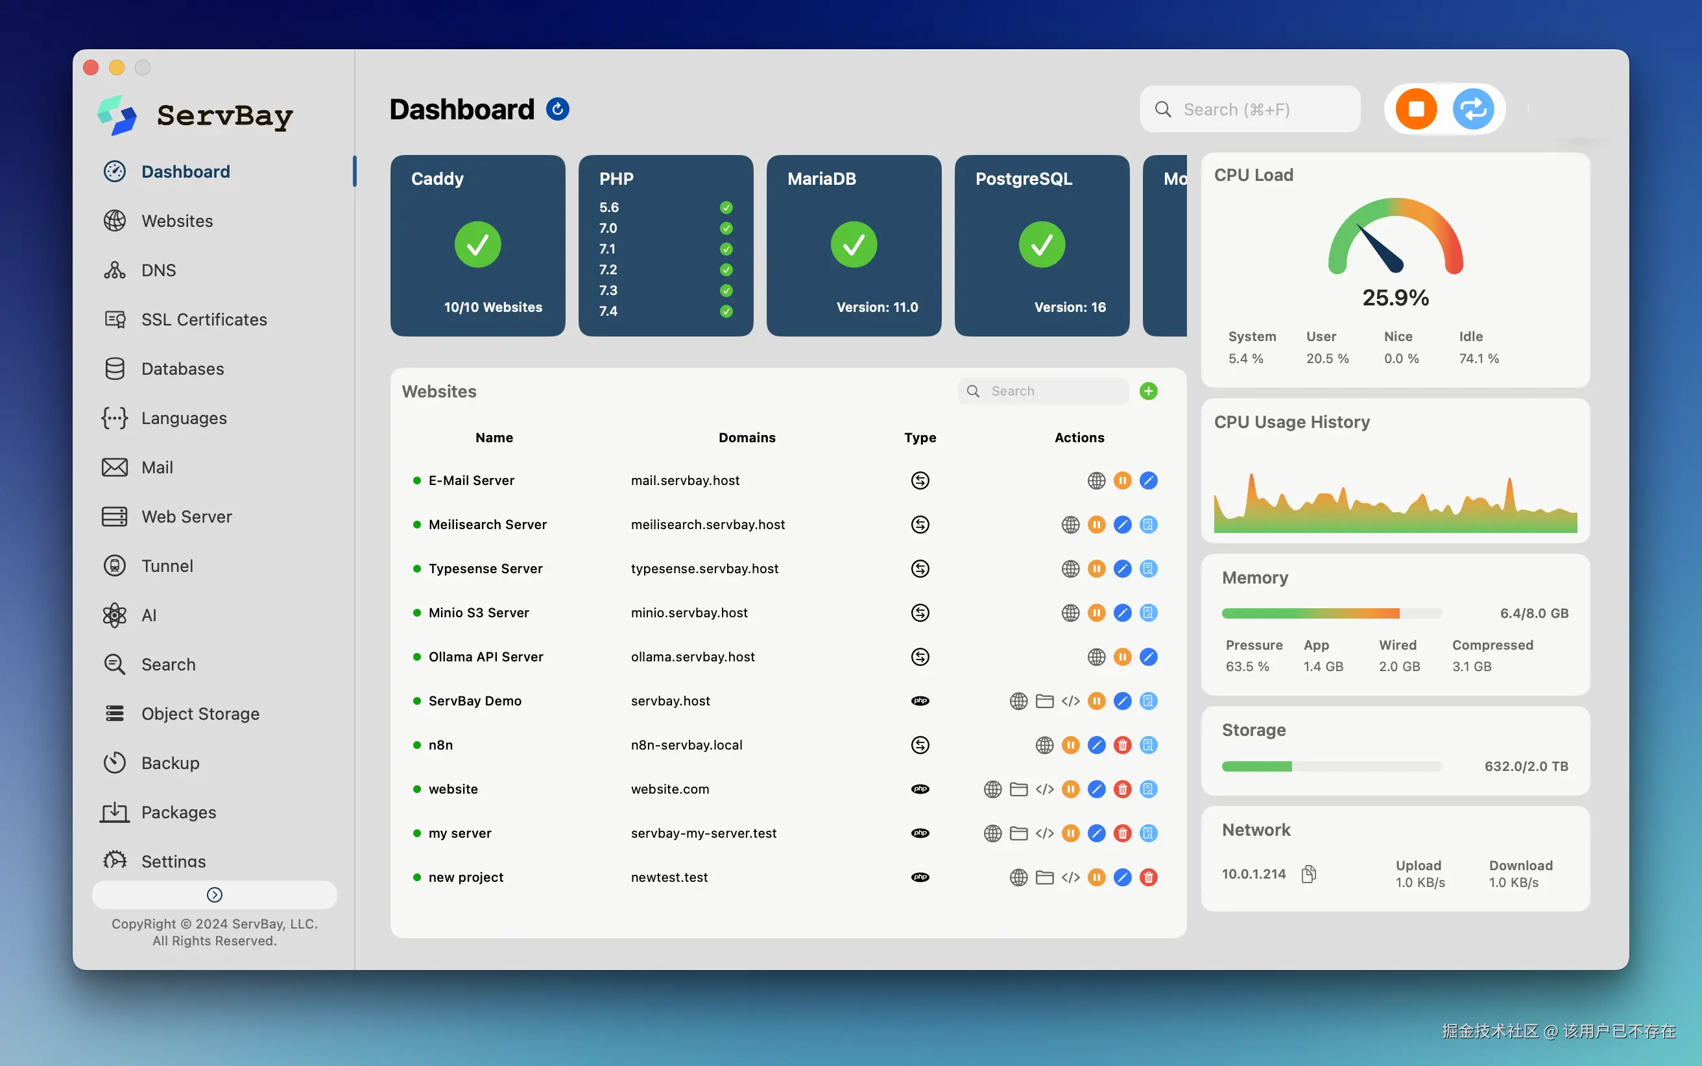View the Minio S3 Server log
The height and width of the screenshot is (1066, 1702).
click(1149, 613)
